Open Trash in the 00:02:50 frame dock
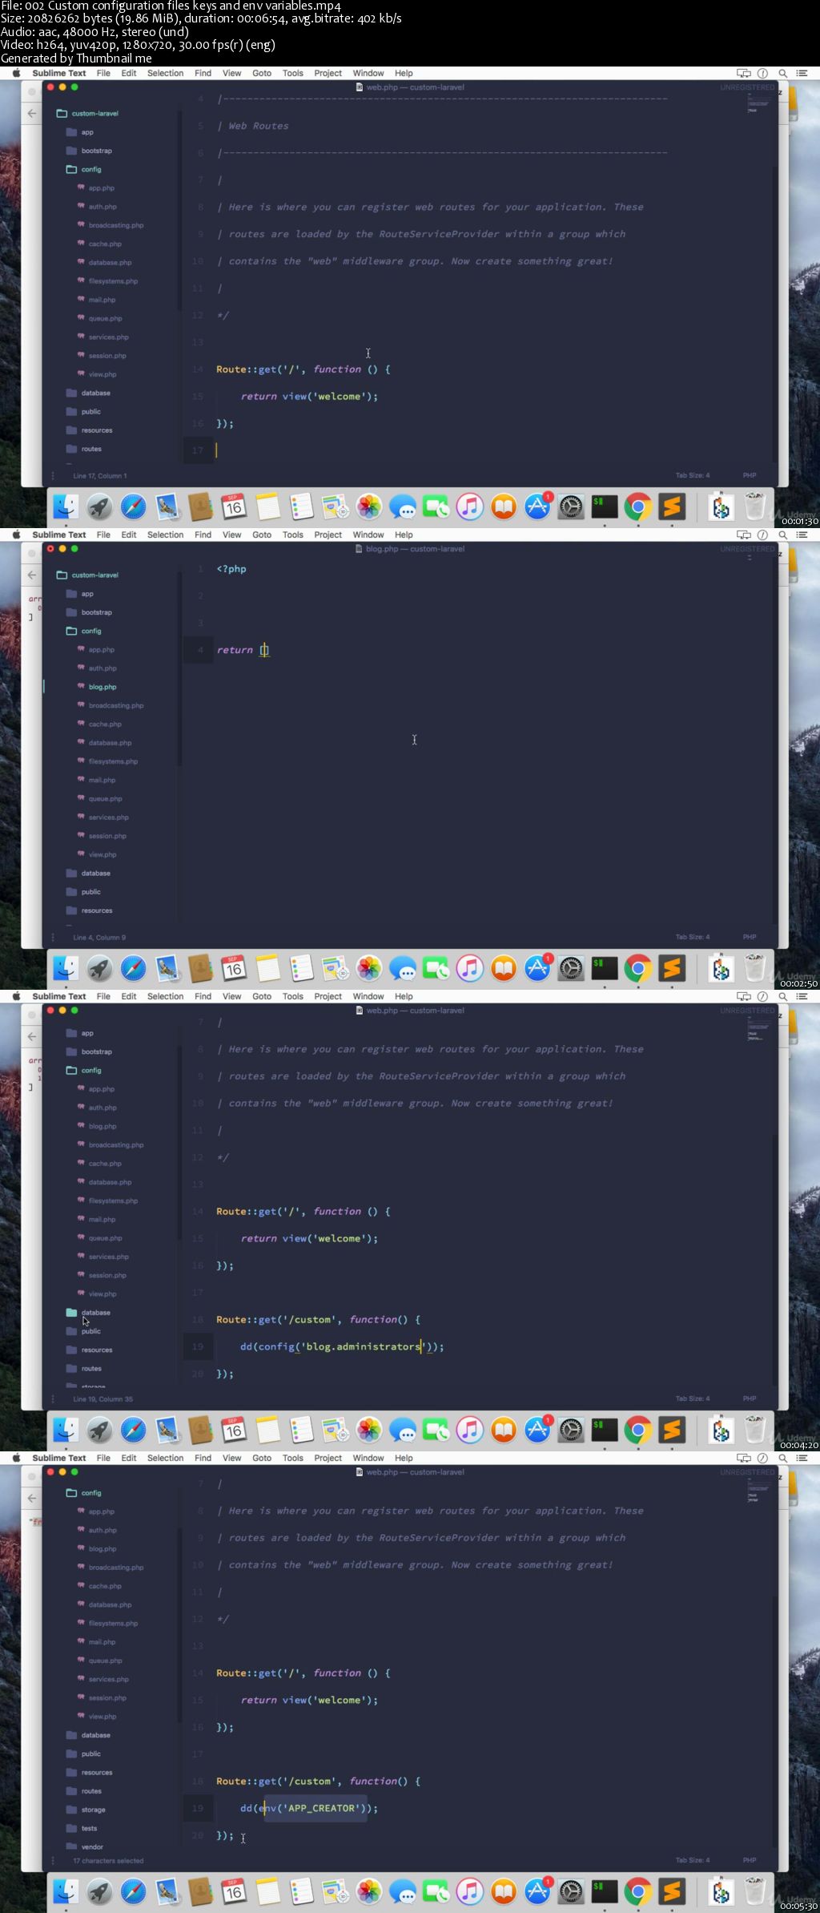 click(x=755, y=969)
